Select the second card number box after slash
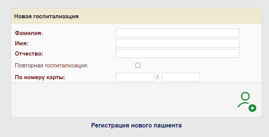Screen dimensions: 269x137 point(181,77)
